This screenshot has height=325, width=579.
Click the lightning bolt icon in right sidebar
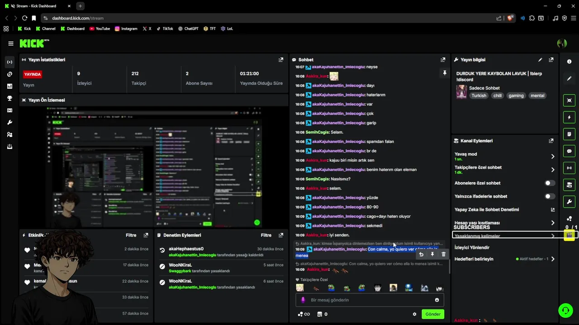(x=570, y=117)
